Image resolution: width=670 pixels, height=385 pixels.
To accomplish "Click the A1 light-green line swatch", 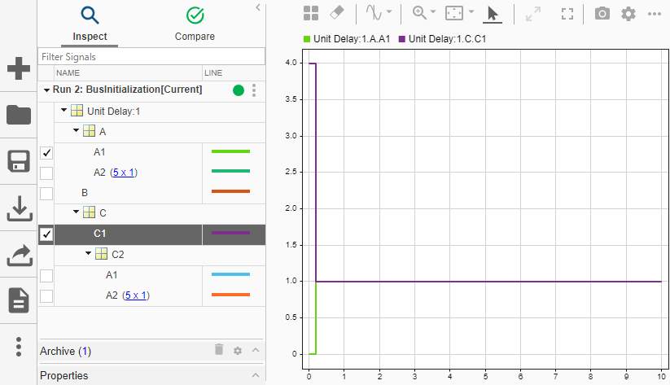I will point(230,151).
